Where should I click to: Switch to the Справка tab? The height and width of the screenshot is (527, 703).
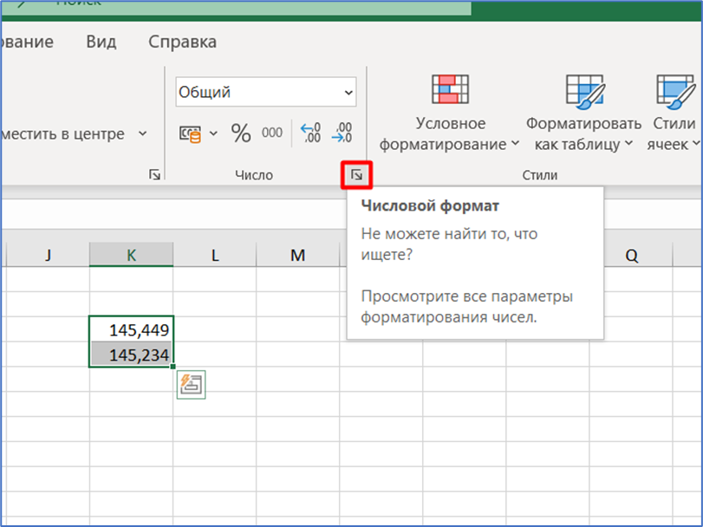(181, 41)
